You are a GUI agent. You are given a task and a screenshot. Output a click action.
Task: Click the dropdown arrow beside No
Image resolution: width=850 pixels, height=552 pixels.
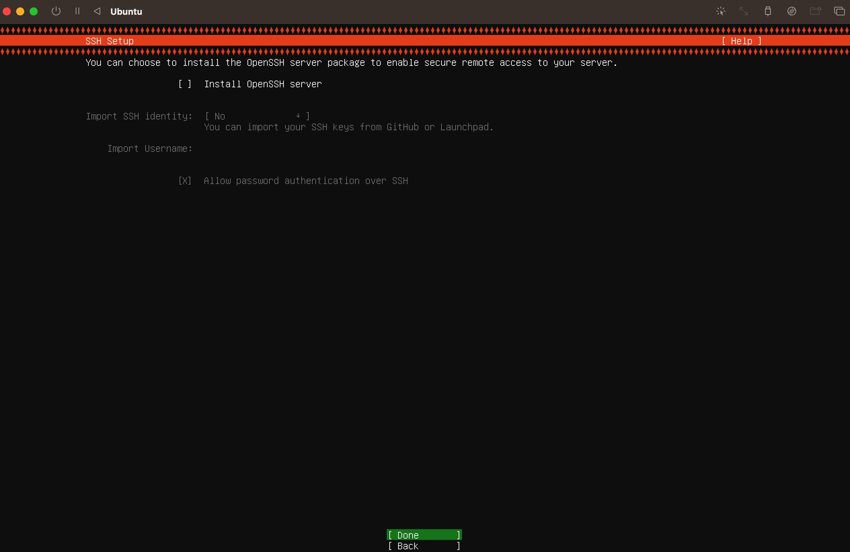(x=298, y=116)
